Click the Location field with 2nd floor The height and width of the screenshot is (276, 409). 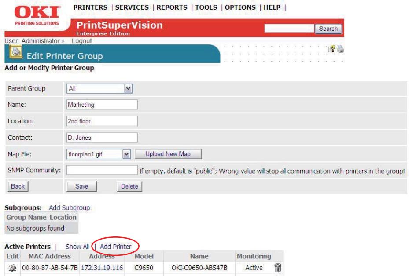[x=102, y=121]
